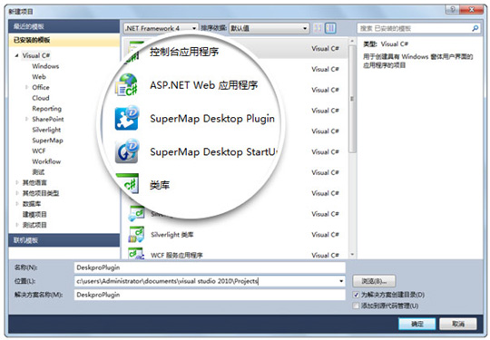This screenshot has width=490, height=340.
Task: Pick the class library (类库) template icon
Action: [x=128, y=184]
